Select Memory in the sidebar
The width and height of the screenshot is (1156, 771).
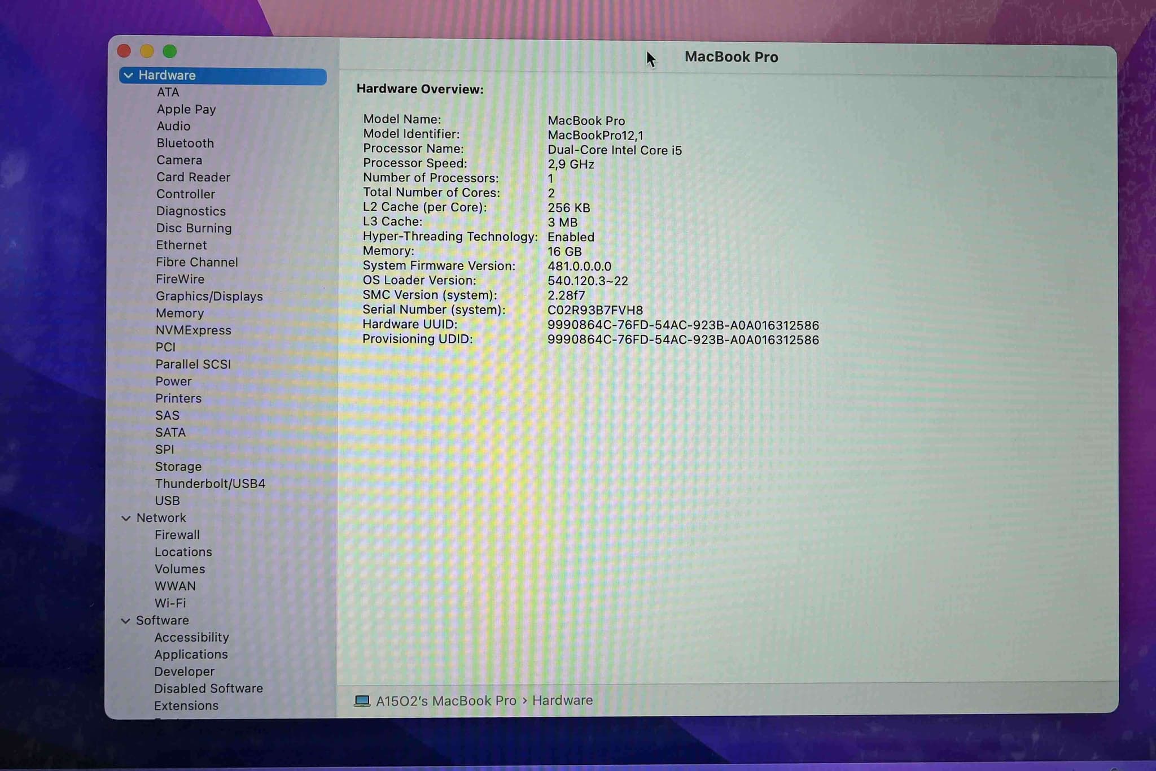[x=179, y=313]
